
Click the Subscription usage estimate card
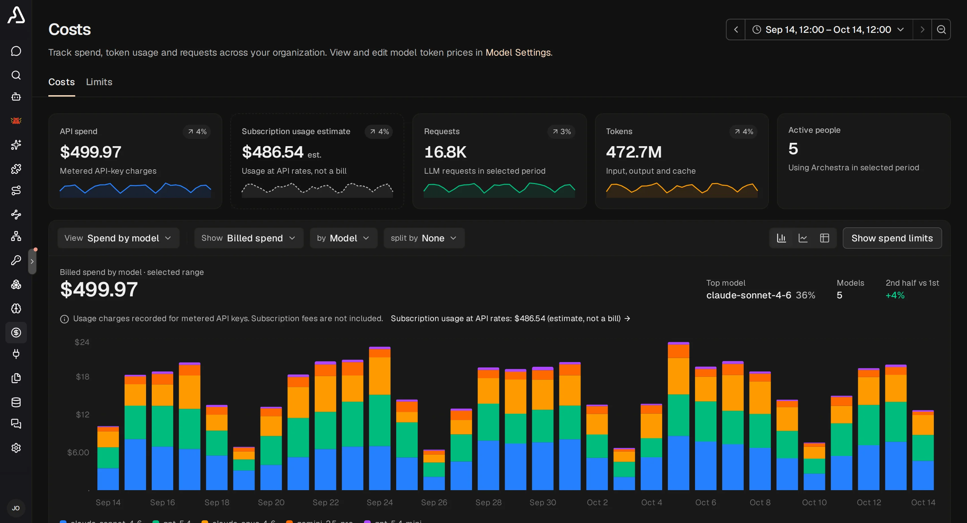click(317, 161)
